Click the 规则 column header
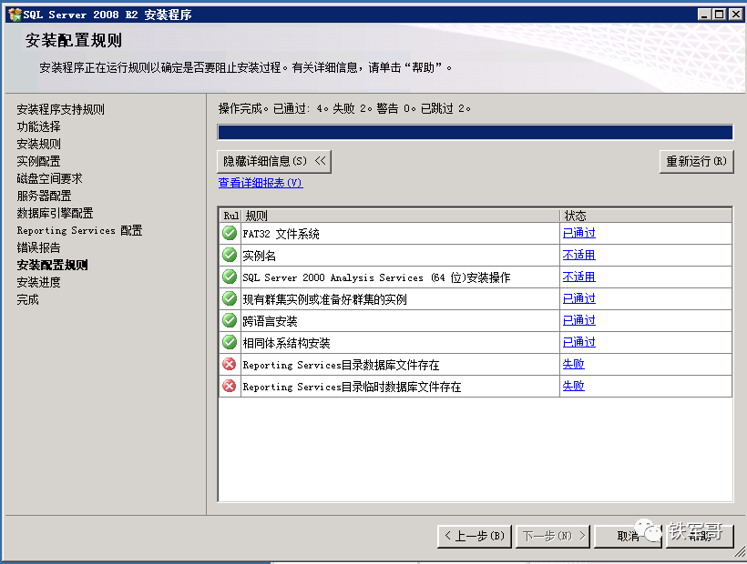The width and height of the screenshot is (747, 564). 401,216
